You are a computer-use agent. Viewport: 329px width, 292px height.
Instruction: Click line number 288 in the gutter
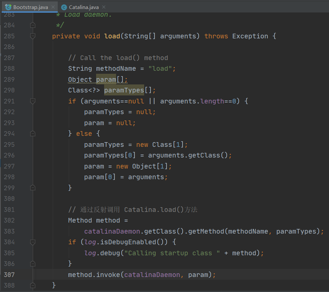point(9,69)
